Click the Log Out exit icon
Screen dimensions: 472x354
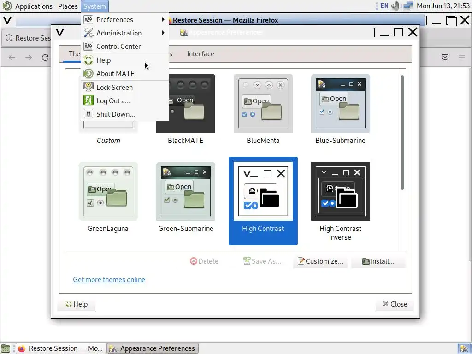88,100
